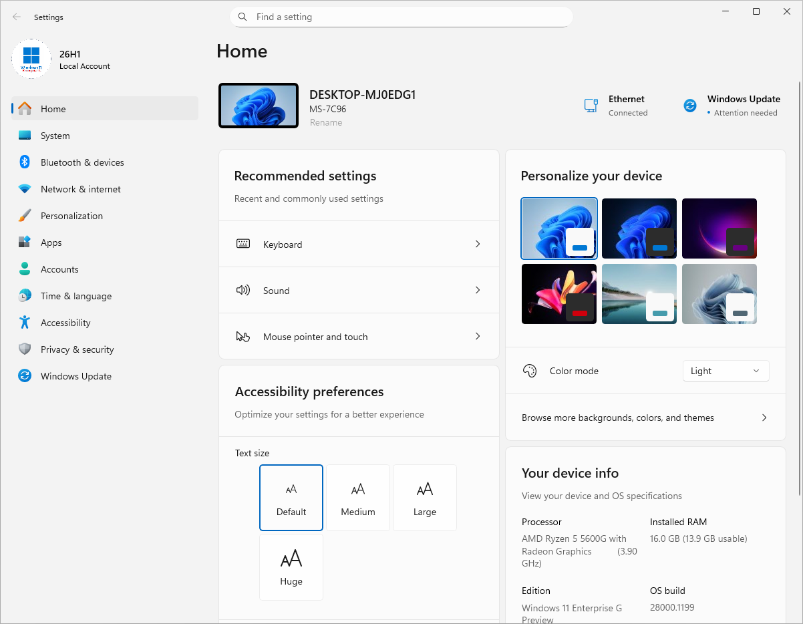Image resolution: width=803 pixels, height=624 pixels.
Task: Click the Home house icon in sidebar
Action: point(25,109)
